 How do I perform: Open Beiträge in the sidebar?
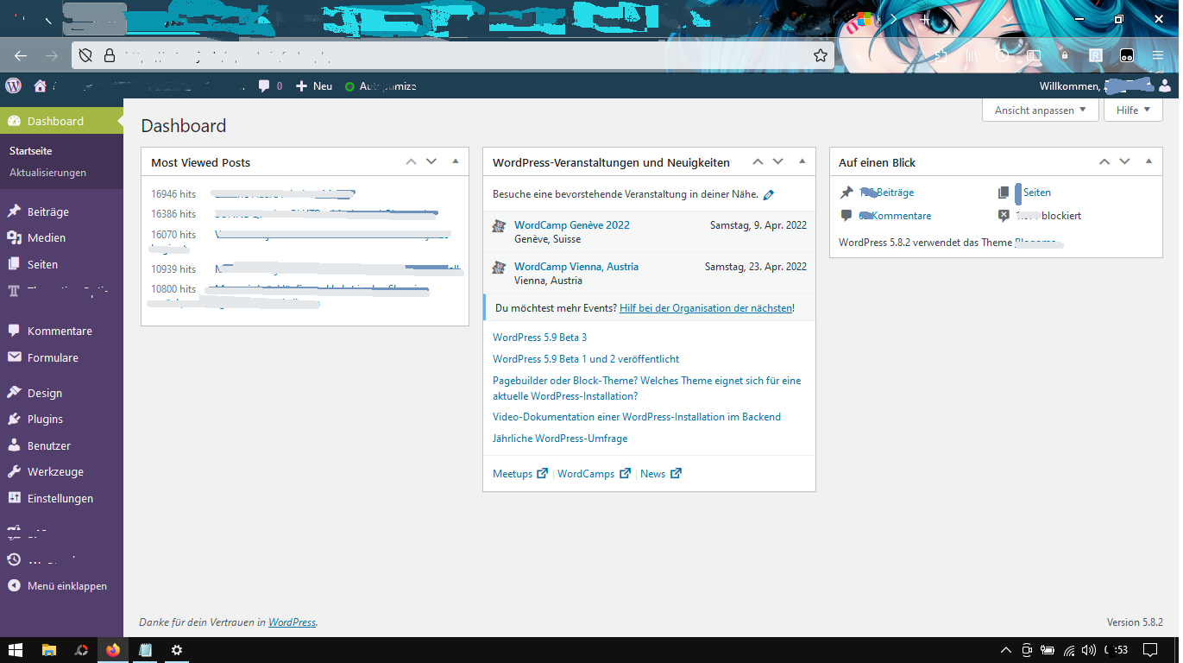click(61, 212)
